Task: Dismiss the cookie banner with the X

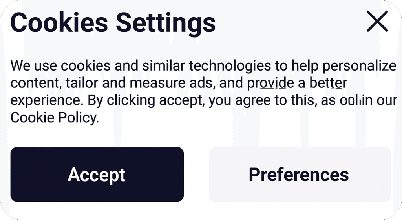Action: (x=377, y=22)
